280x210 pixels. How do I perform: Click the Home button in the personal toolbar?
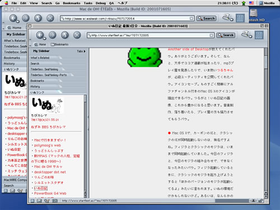[40, 44]
